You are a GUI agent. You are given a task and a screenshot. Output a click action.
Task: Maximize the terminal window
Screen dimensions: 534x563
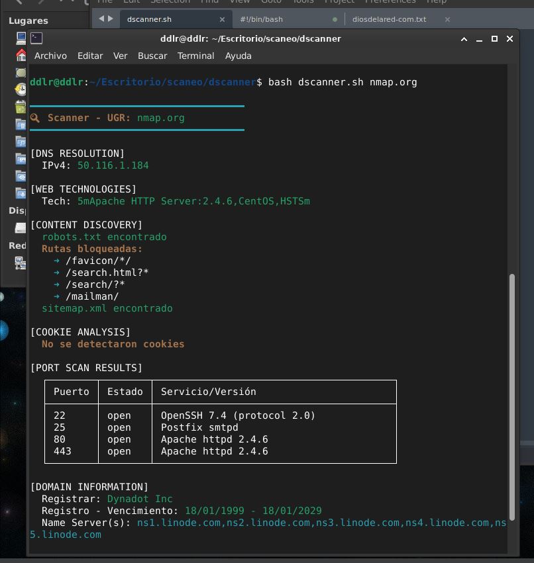tap(494, 39)
